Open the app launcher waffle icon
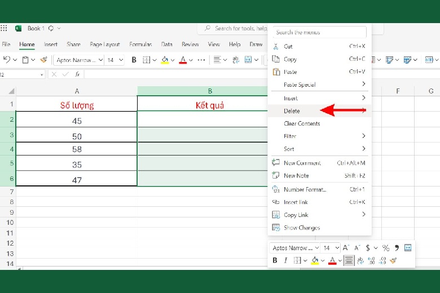 (x=3, y=28)
